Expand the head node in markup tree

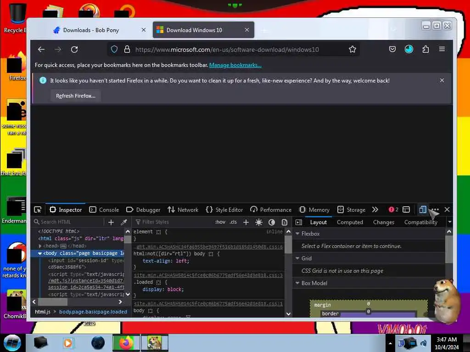pyautogui.click(x=40, y=246)
